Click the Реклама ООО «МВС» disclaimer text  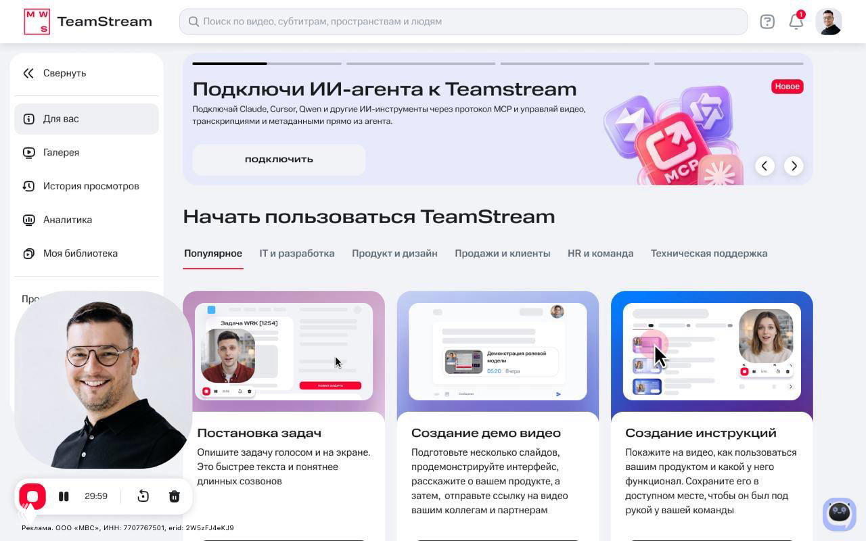[128, 528]
